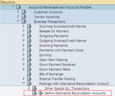Select the Open Item Clearing label
The image size is (115, 96).
tap(53, 60)
